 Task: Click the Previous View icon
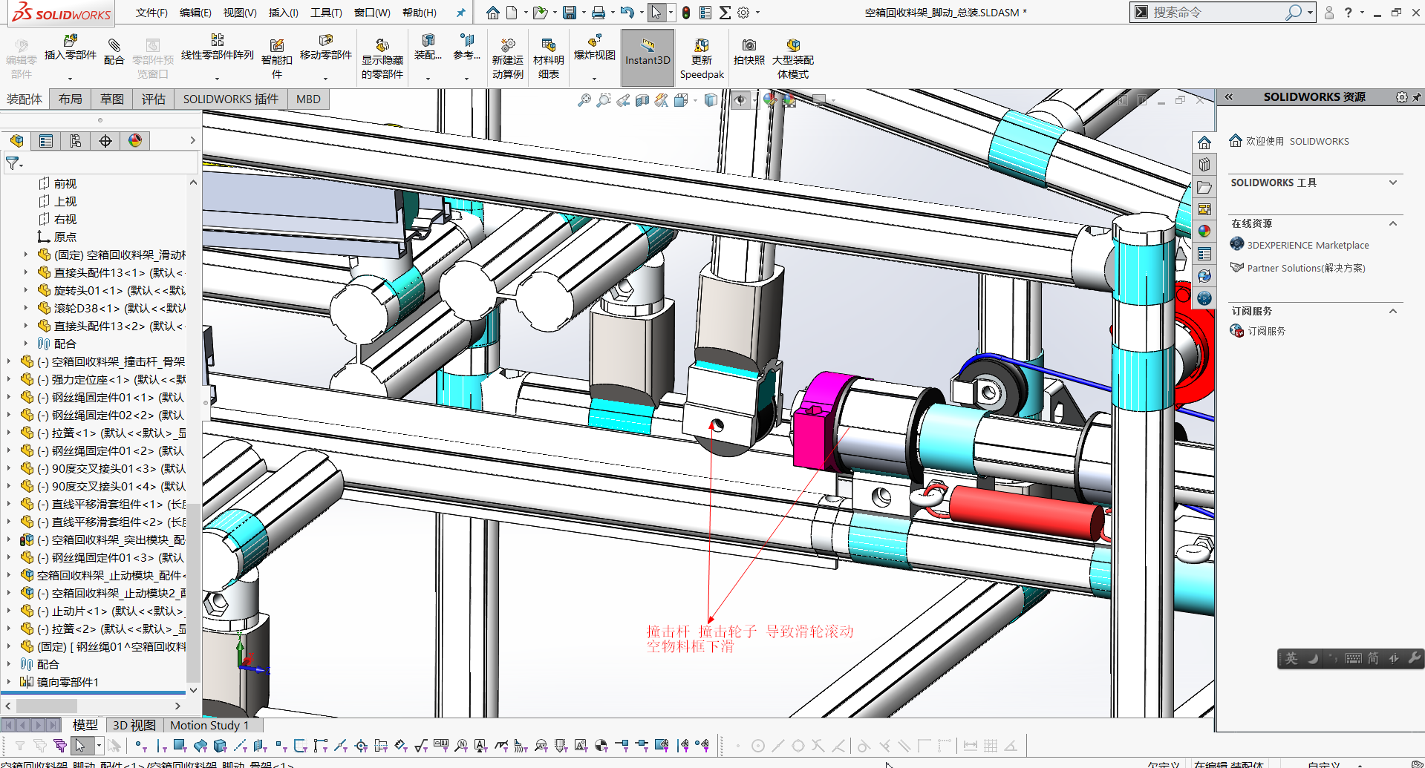(x=623, y=100)
